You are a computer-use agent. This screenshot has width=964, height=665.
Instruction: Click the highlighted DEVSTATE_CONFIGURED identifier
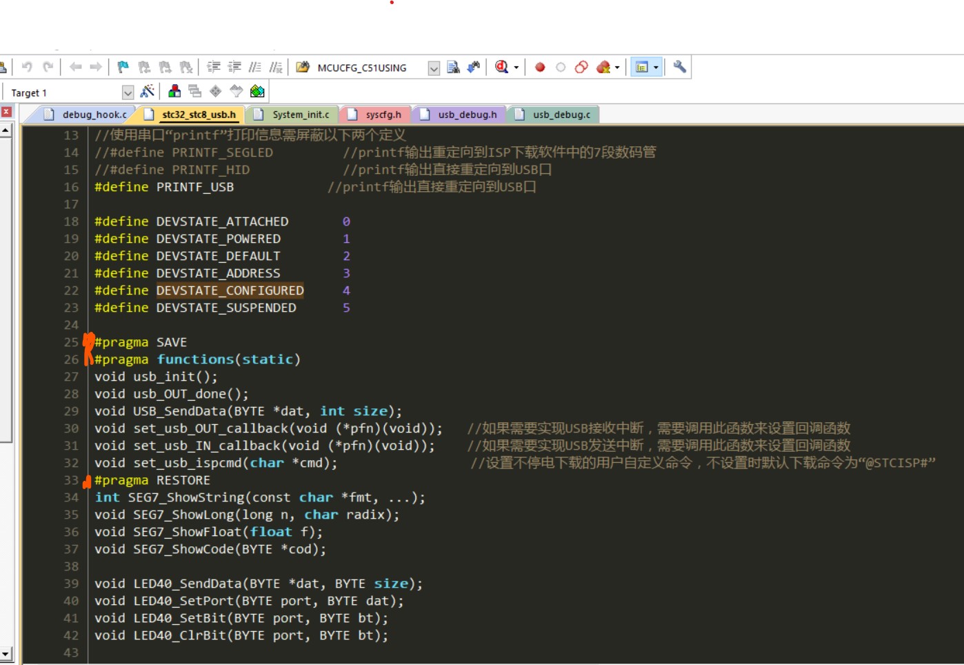click(x=230, y=290)
